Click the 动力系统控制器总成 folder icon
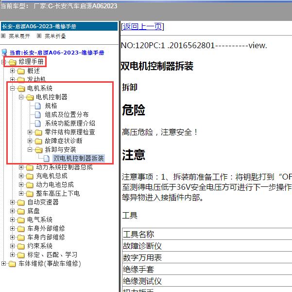This screenshot has width=292, height=292. pyautogui.click(x=30, y=167)
